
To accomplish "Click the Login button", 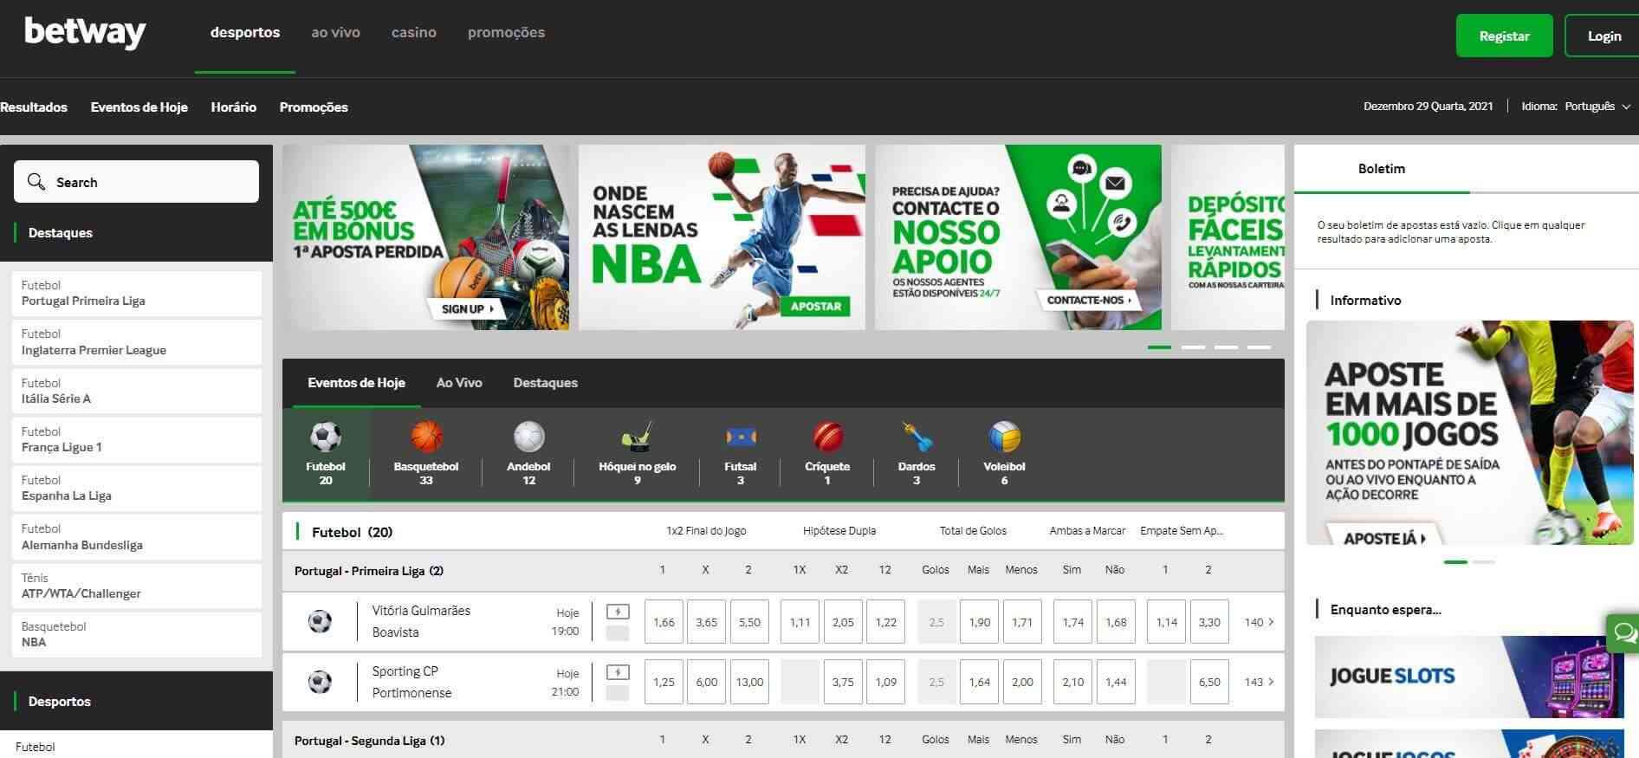I will [1604, 36].
